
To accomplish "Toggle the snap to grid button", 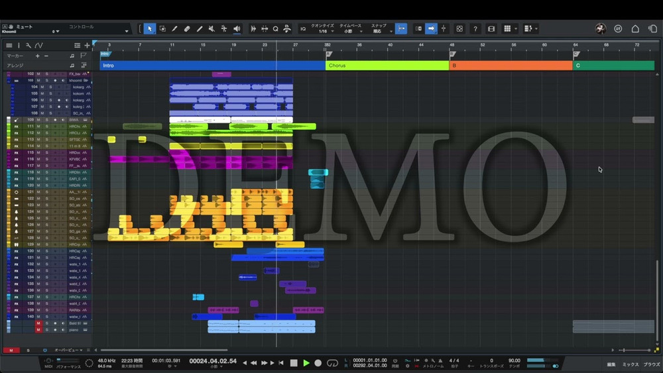I will coord(401,29).
